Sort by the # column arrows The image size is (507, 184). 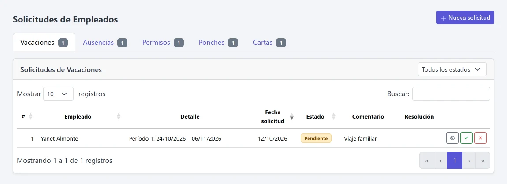pyautogui.click(x=30, y=116)
